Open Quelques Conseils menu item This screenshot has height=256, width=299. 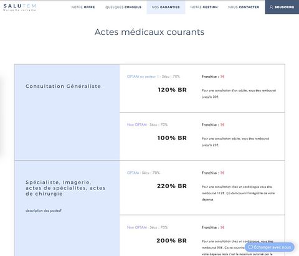click(123, 7)
